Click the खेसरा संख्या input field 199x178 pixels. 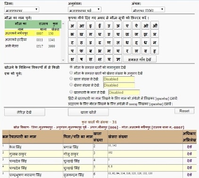119,85
